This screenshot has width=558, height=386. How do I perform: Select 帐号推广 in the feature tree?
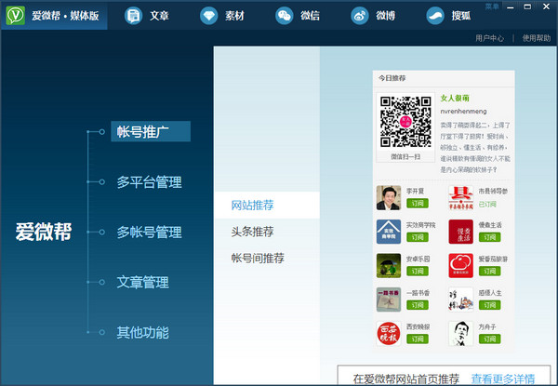pos(151,131)
